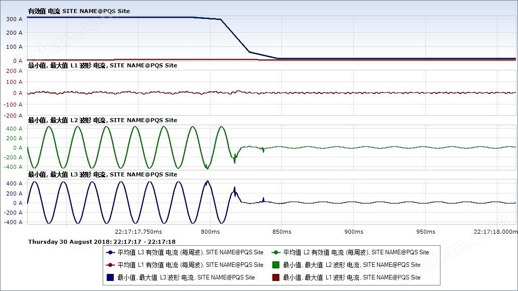Screen dimensions: 518x291
Task: Click the legend text 平均值 L1 有效值 电流
Action: point(190,265)
